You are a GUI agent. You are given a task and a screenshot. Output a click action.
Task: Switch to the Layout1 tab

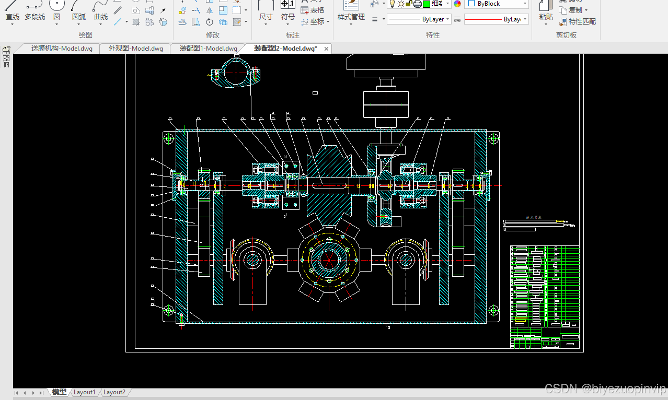pyautogui.click(x=85, y=392)
